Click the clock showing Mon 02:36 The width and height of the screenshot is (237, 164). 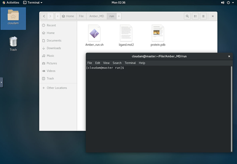point(118,3)
